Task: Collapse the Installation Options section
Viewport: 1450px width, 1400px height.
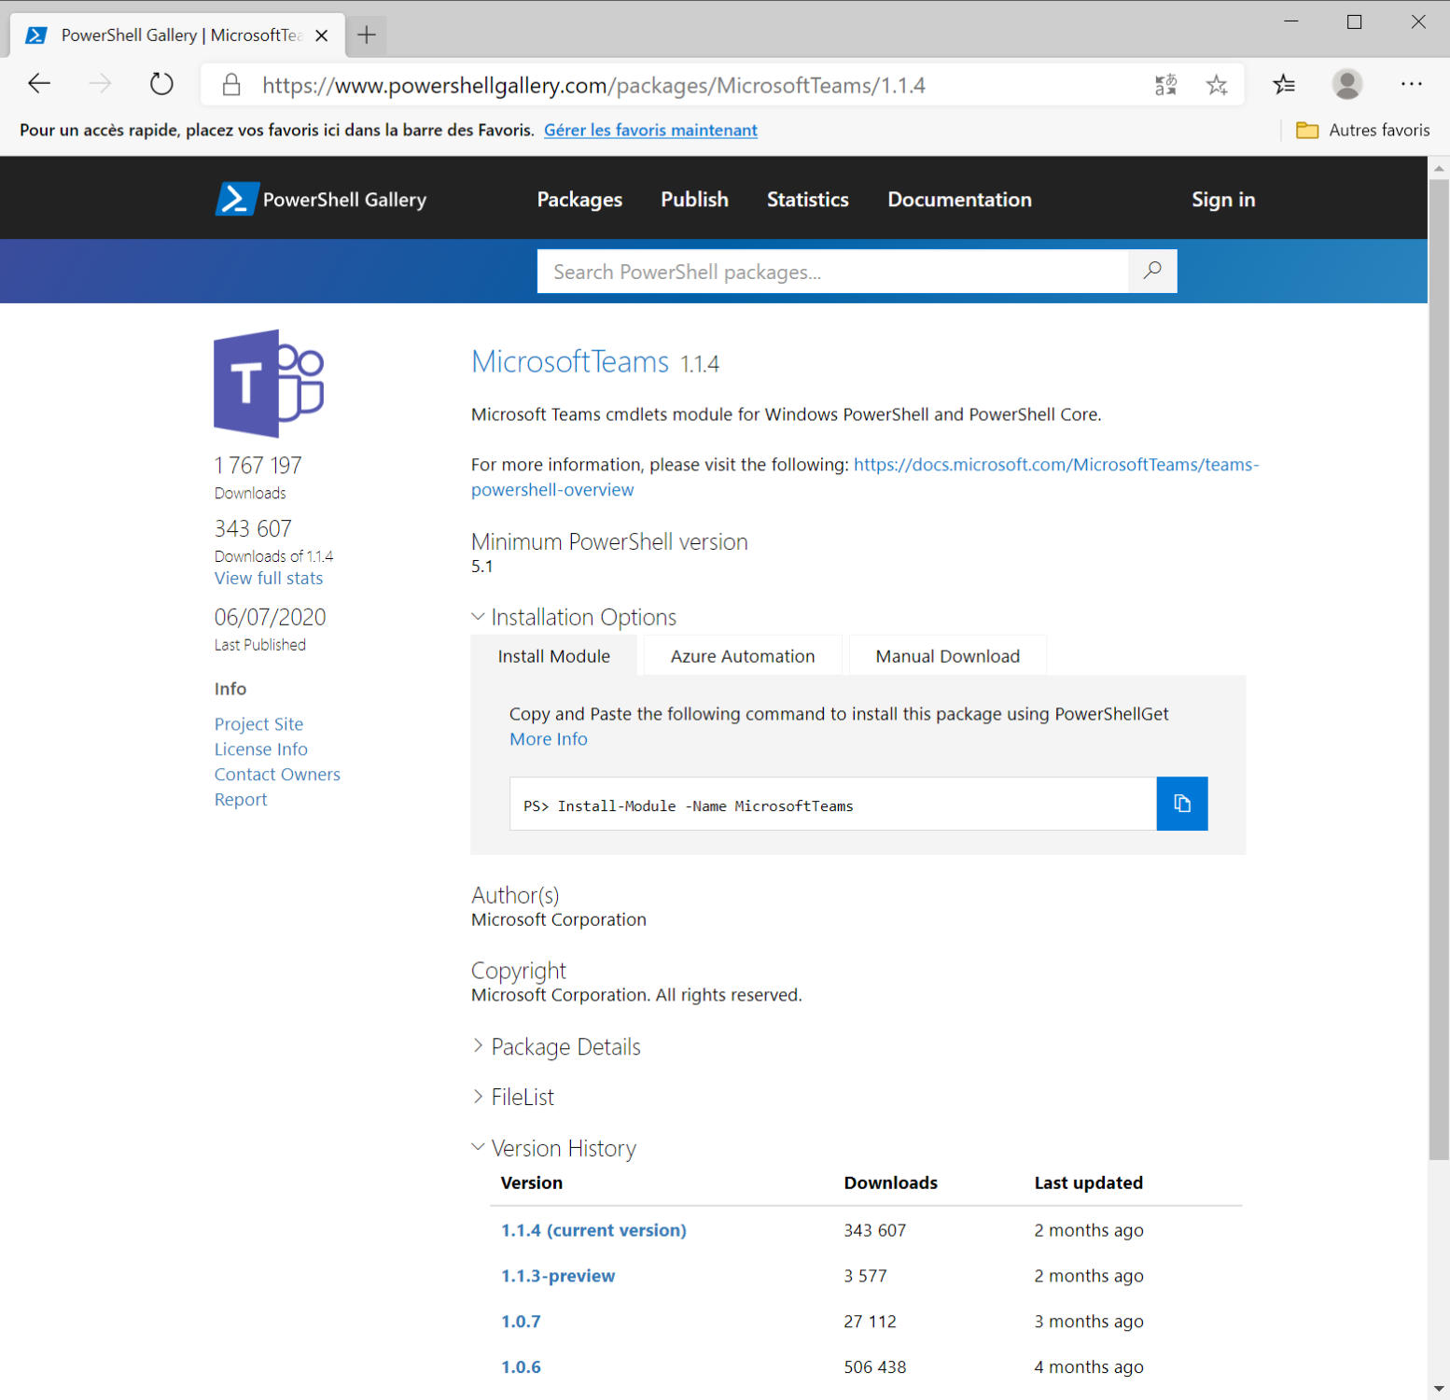Action: coord(574,617)
